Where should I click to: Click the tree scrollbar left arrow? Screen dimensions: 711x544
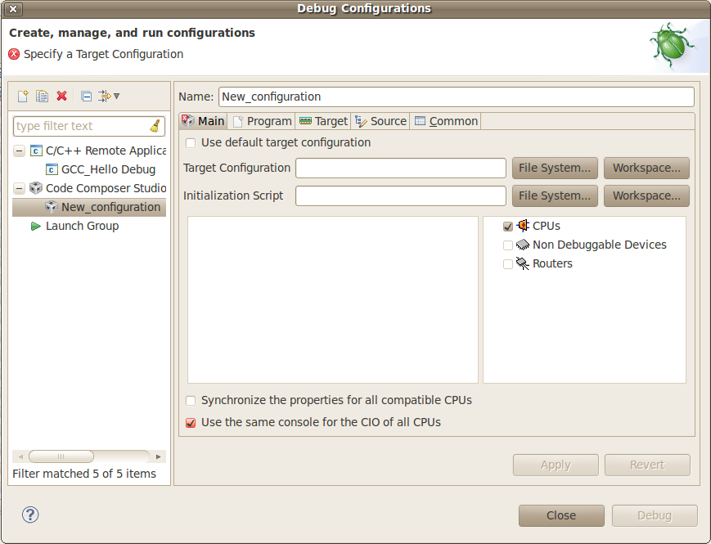(20, 456)
